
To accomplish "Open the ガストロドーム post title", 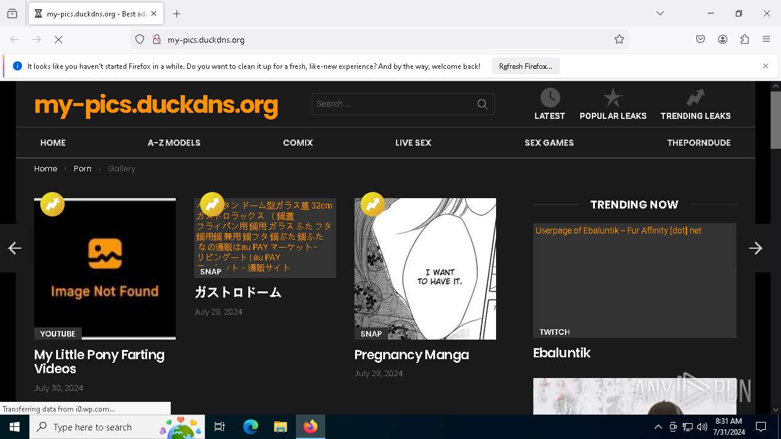I will click(x=238, y=293).
